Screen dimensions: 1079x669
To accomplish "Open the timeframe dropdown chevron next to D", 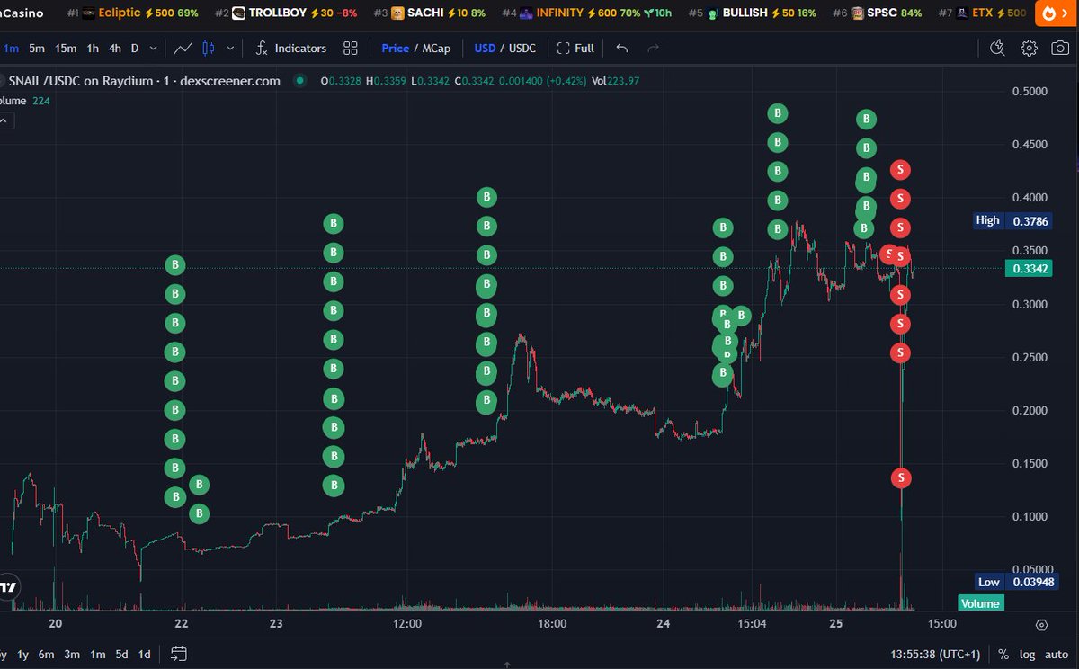I will click(152, 48).
